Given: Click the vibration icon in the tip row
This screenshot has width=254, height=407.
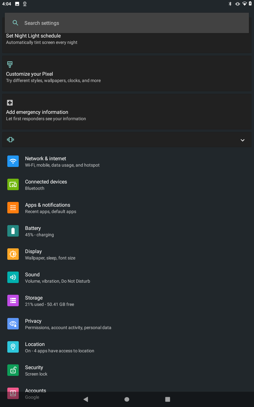Looking at the screenshot, I should pos(10,140).
